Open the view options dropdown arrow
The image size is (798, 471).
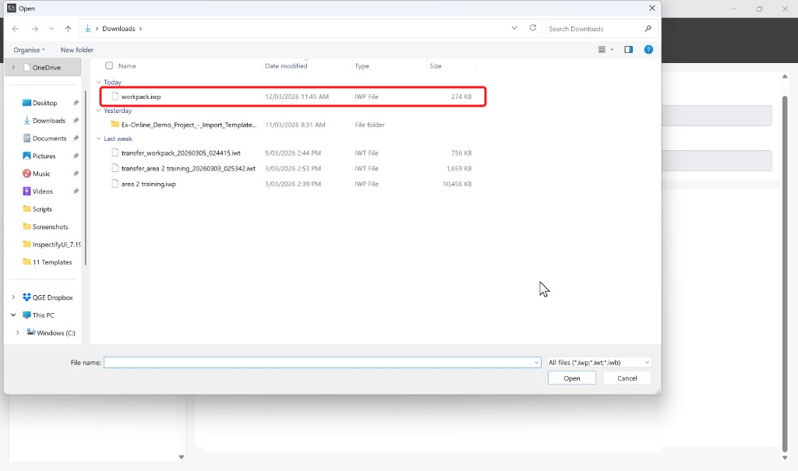pos(612,49)
